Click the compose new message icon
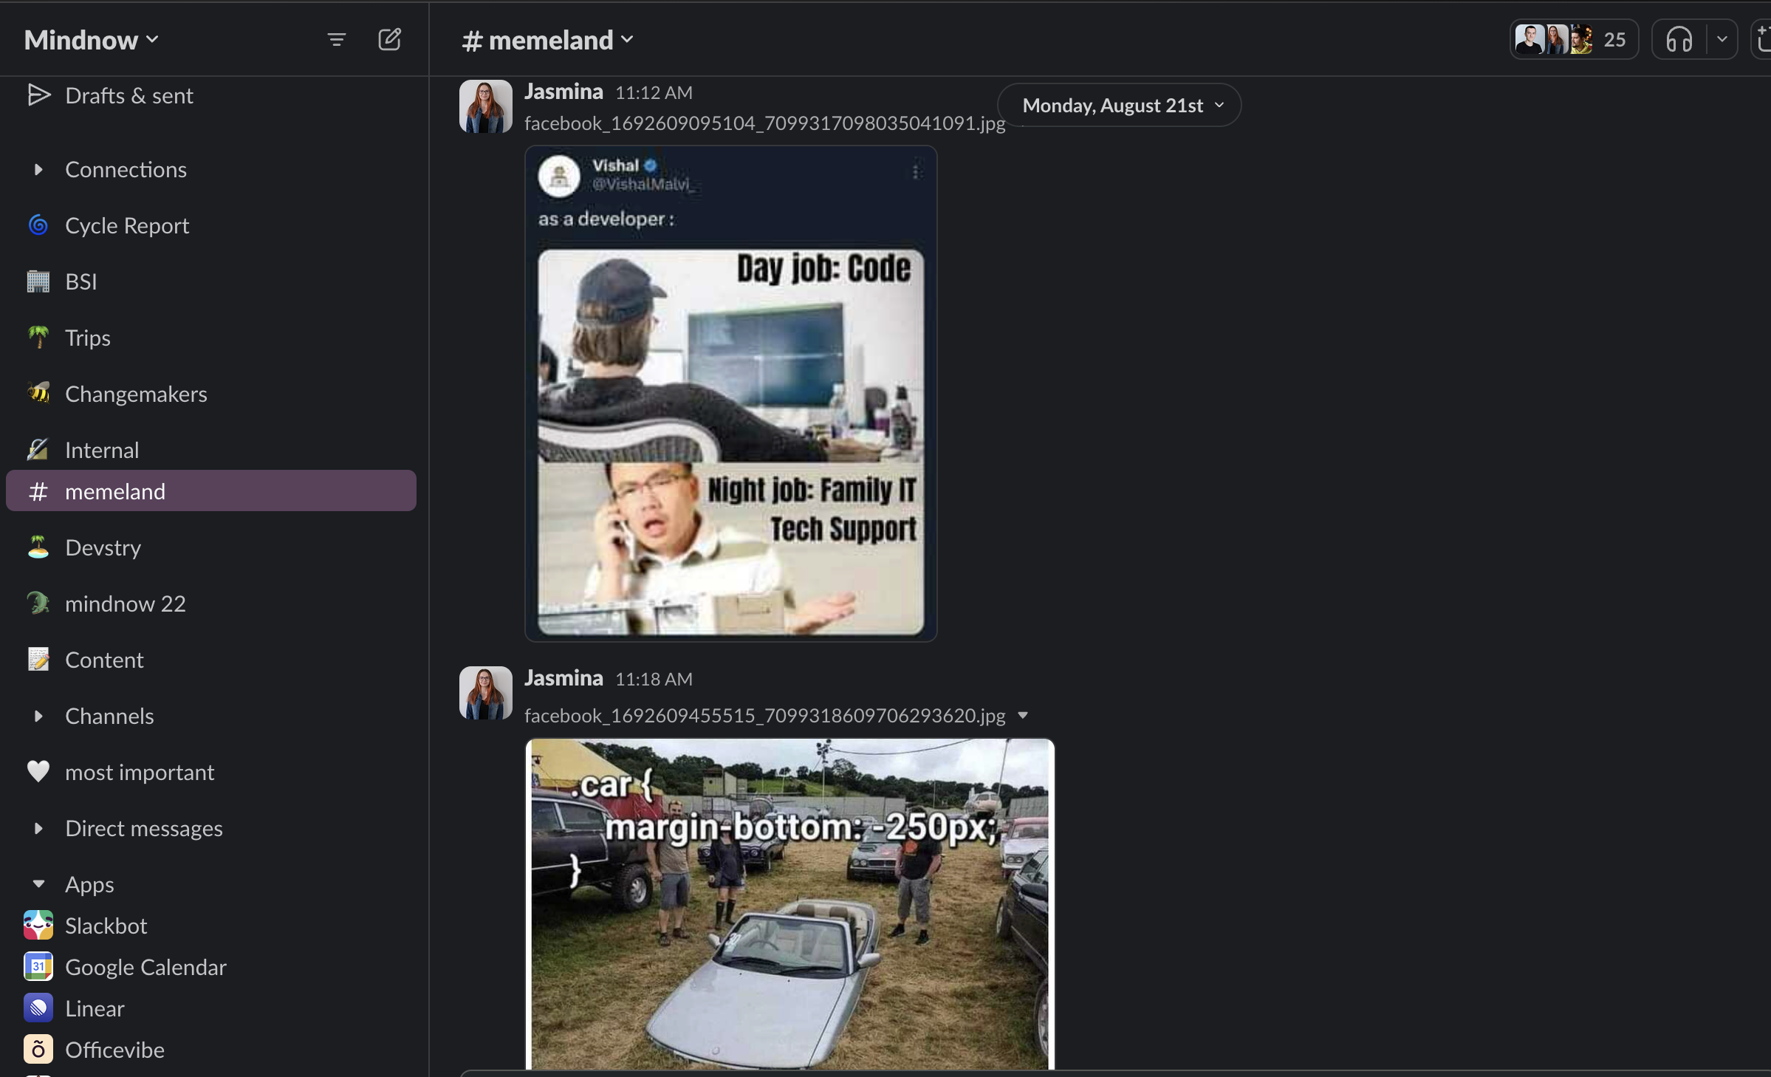The width and height of the screenshot is (1771, 1077). click(389, 39)
